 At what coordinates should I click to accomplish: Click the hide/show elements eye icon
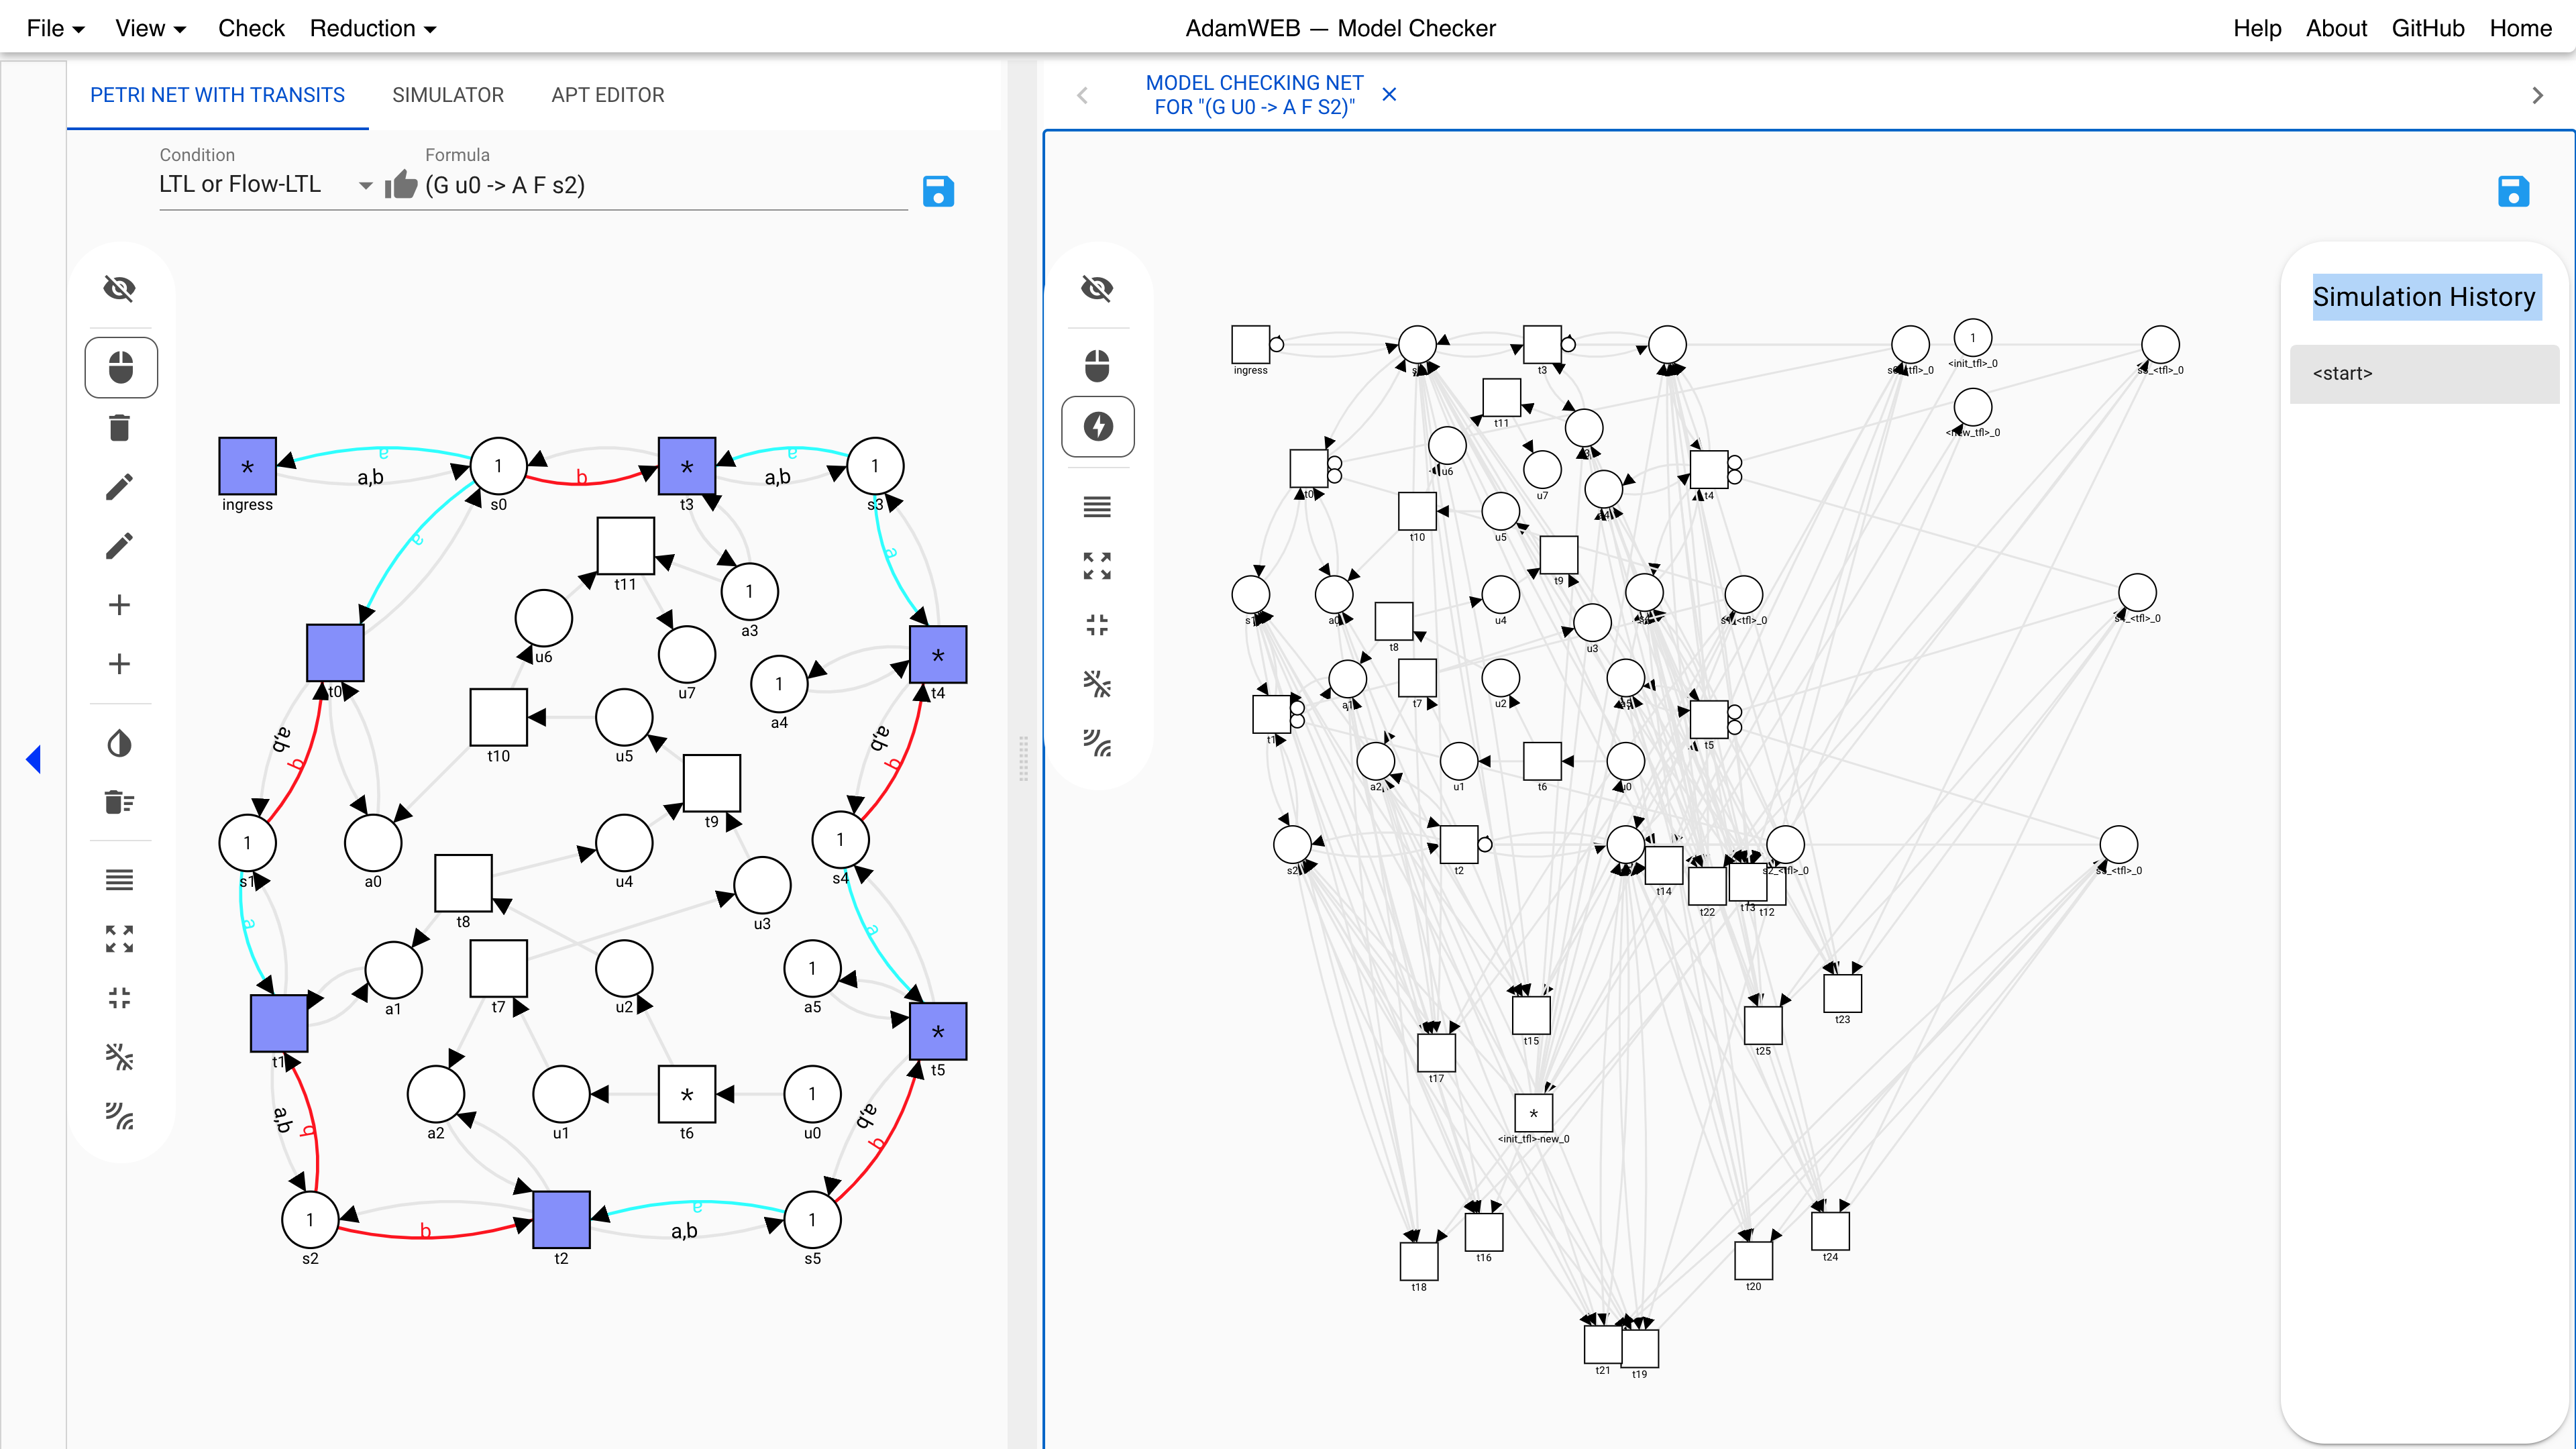coord(120,288)
